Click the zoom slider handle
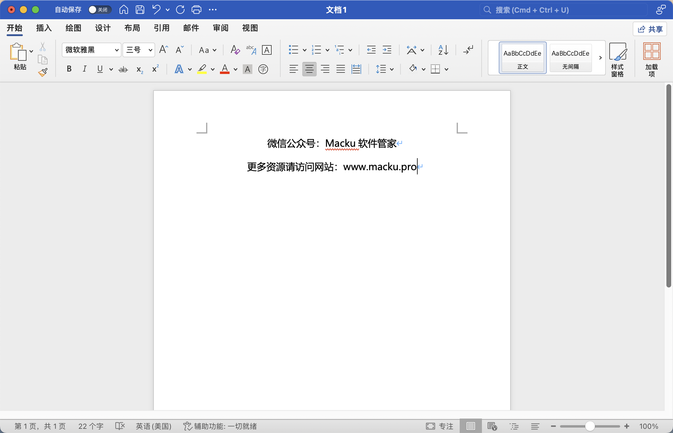Viewport: 673px width, 433px height. [590, 426]
